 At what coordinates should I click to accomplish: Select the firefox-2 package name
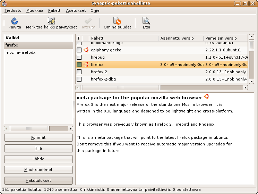point(99,71)
